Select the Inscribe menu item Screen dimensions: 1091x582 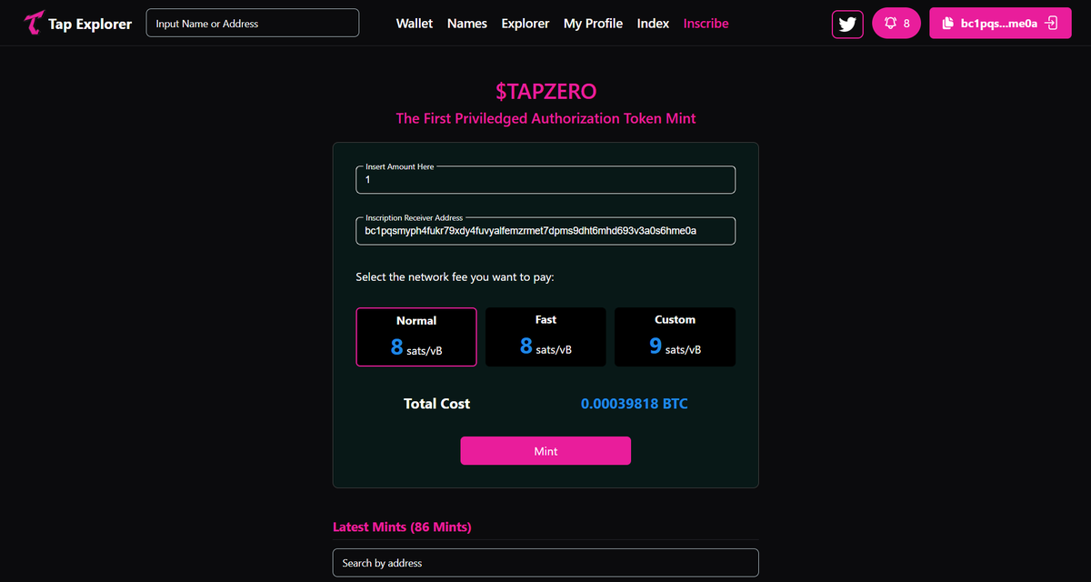[x=706, y=24]
